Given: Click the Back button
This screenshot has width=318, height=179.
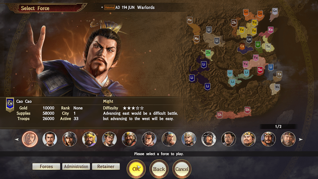Looking at the screenshot, I should (x=159, y=169).
